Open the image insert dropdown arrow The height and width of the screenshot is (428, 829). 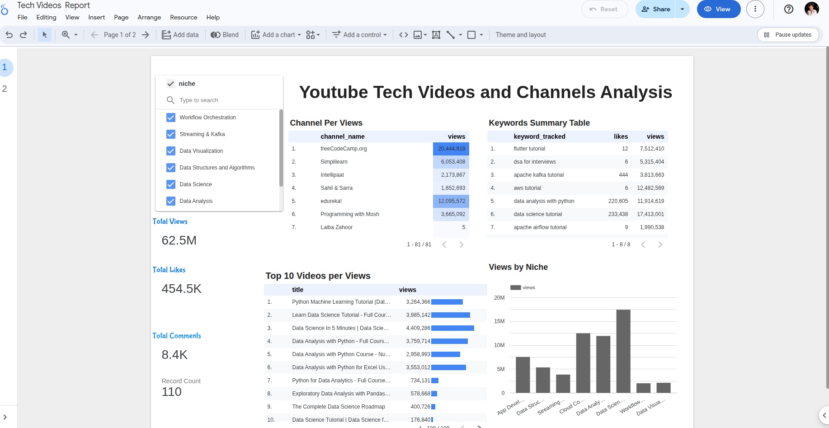(x=425, y=35)
